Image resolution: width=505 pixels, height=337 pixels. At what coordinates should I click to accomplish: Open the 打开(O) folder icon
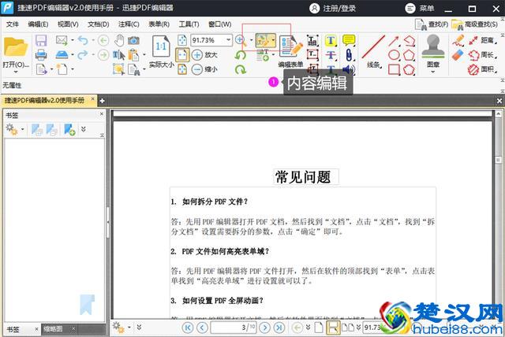pyautogui.click(x=16, y=47)
